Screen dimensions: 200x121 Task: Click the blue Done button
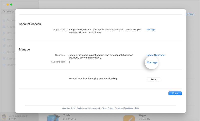point(175,93)
